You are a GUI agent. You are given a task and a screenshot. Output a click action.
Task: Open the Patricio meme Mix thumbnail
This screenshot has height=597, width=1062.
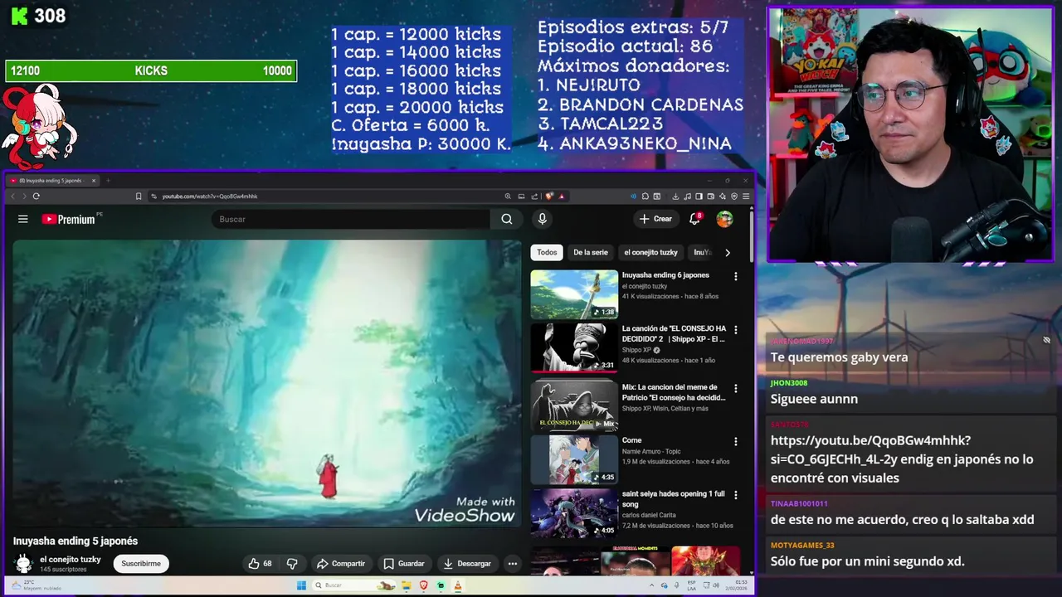tap(574, 405)
